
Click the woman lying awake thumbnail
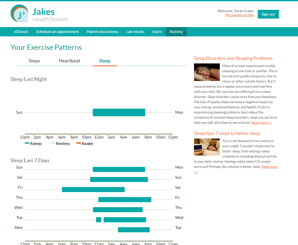pyautogui.click(x=207, y=72)
